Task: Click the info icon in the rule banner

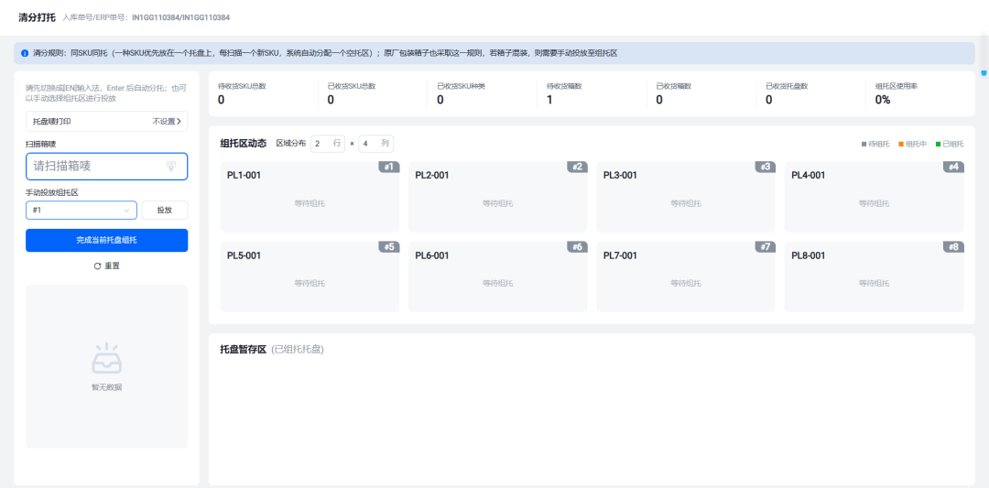Action: (24, 54)
